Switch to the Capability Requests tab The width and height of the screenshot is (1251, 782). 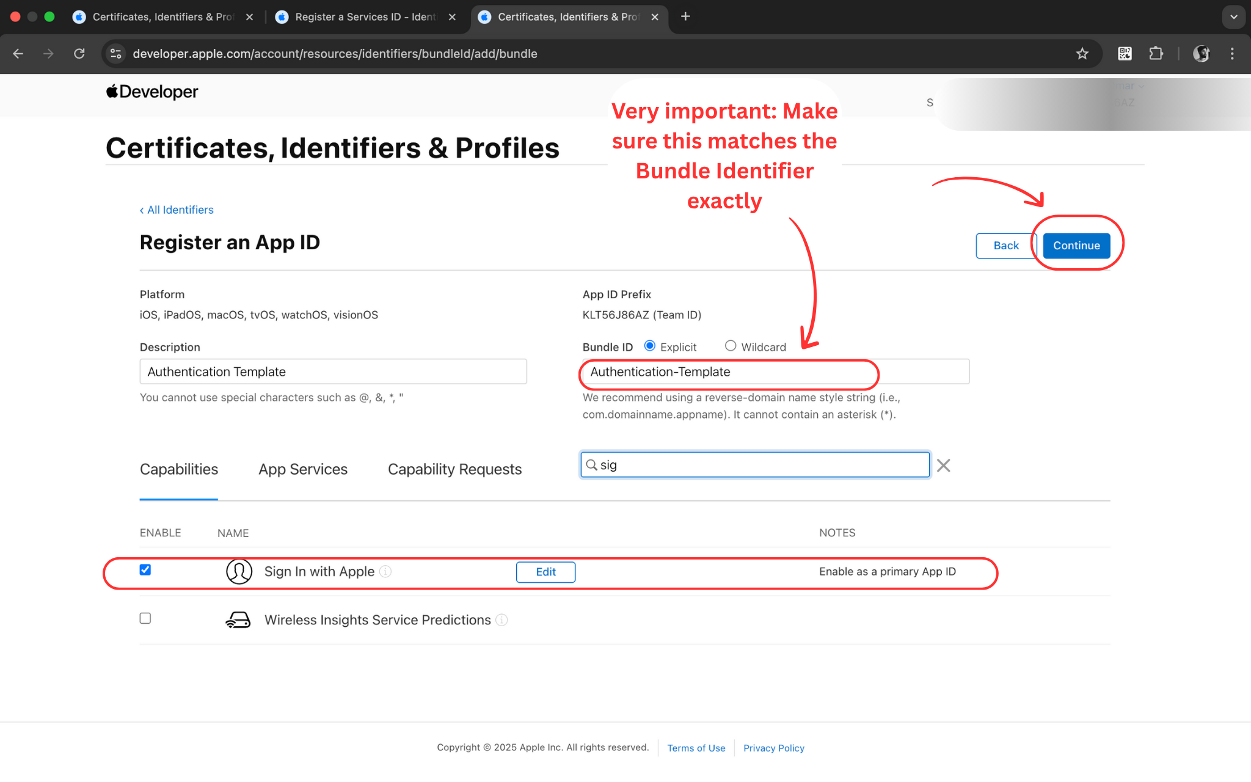(x=454, y=469)
